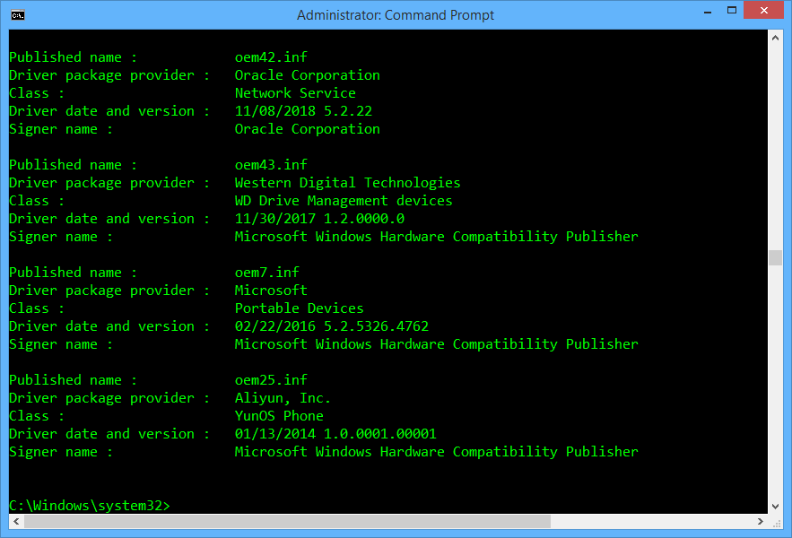The image size is (792, 538).
Task: Click the version text 11/30/2017 1.2.0000.0
Action: [319, 219]
